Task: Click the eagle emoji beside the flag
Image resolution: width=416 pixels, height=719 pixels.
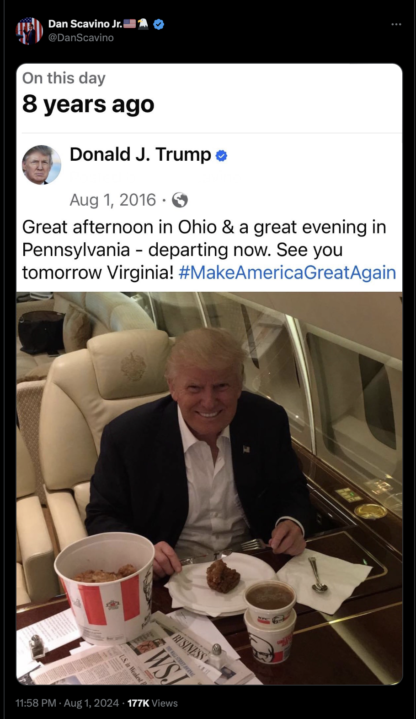Action: tap(143, 24)
